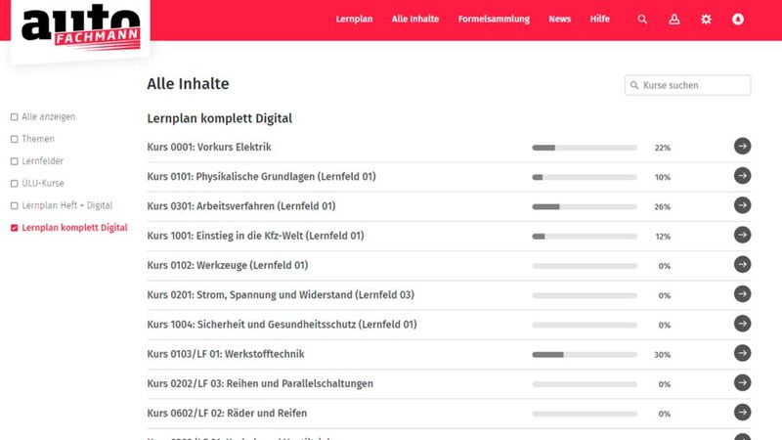Viewport: 782px width, 440px height.
Task: Open Kurs 0301: Arbeitsverfahren title
Action: point(241,206)
